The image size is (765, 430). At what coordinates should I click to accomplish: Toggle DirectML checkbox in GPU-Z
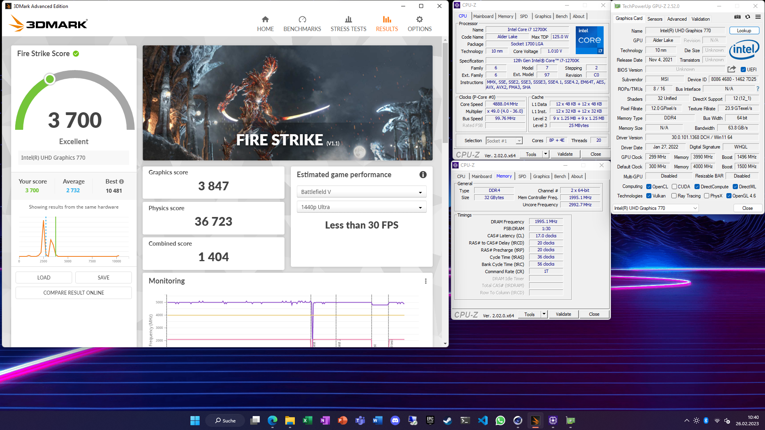pyautogui.click(x=735, y=187)
